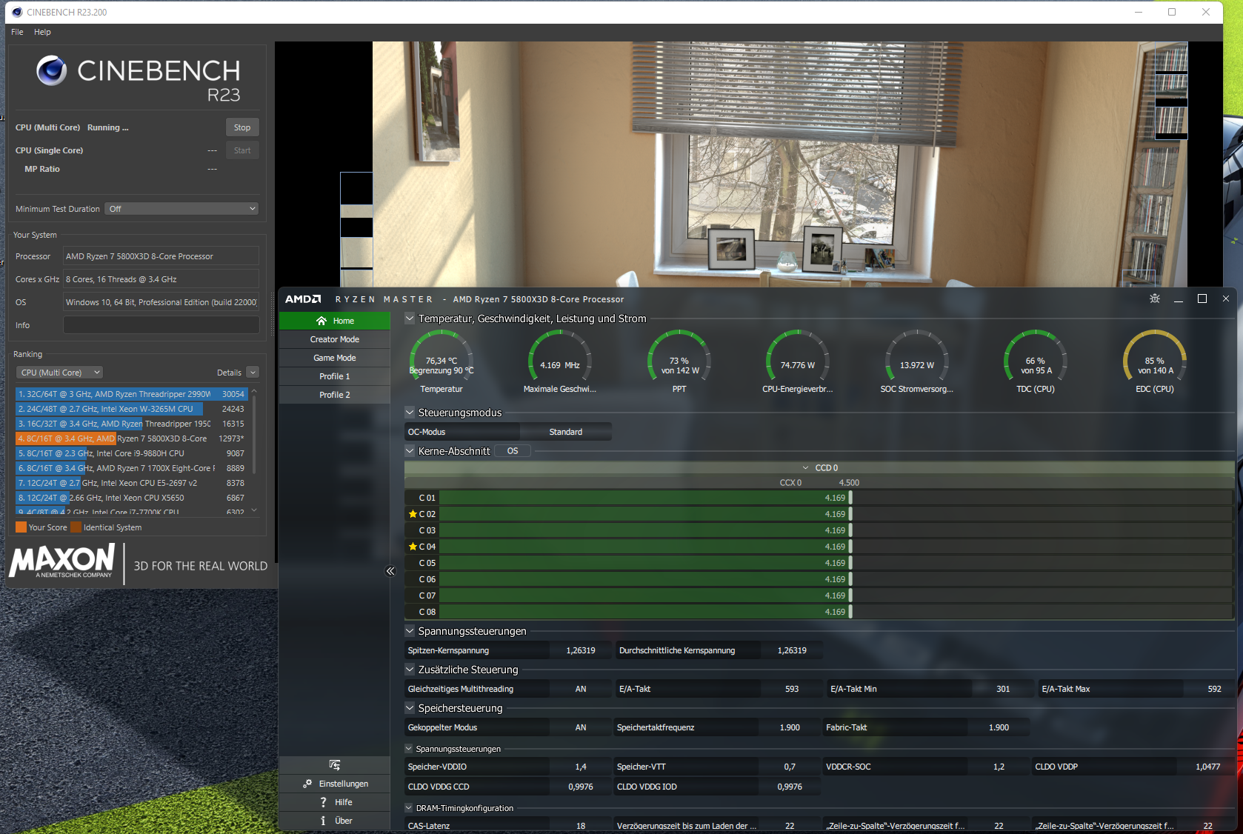
Task: Collapse the DRAM-Timingkonfiguration section
Action: point(409,808)
